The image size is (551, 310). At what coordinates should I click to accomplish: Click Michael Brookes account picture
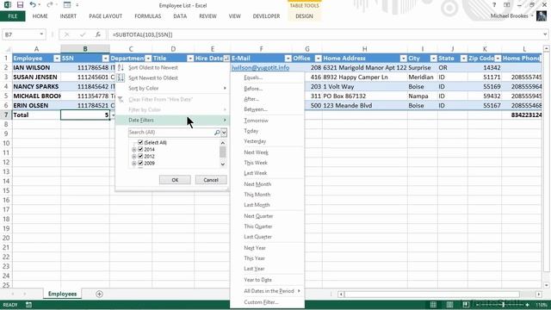[542, 15]
